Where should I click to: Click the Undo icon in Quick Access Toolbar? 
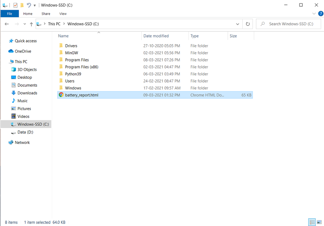click(x=28, y=5)
